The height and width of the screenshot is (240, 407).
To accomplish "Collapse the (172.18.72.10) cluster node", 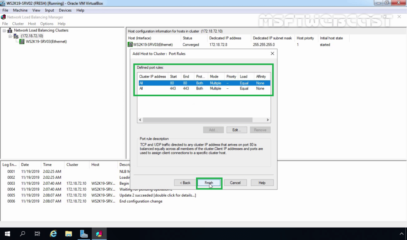I will coord(10,36).
